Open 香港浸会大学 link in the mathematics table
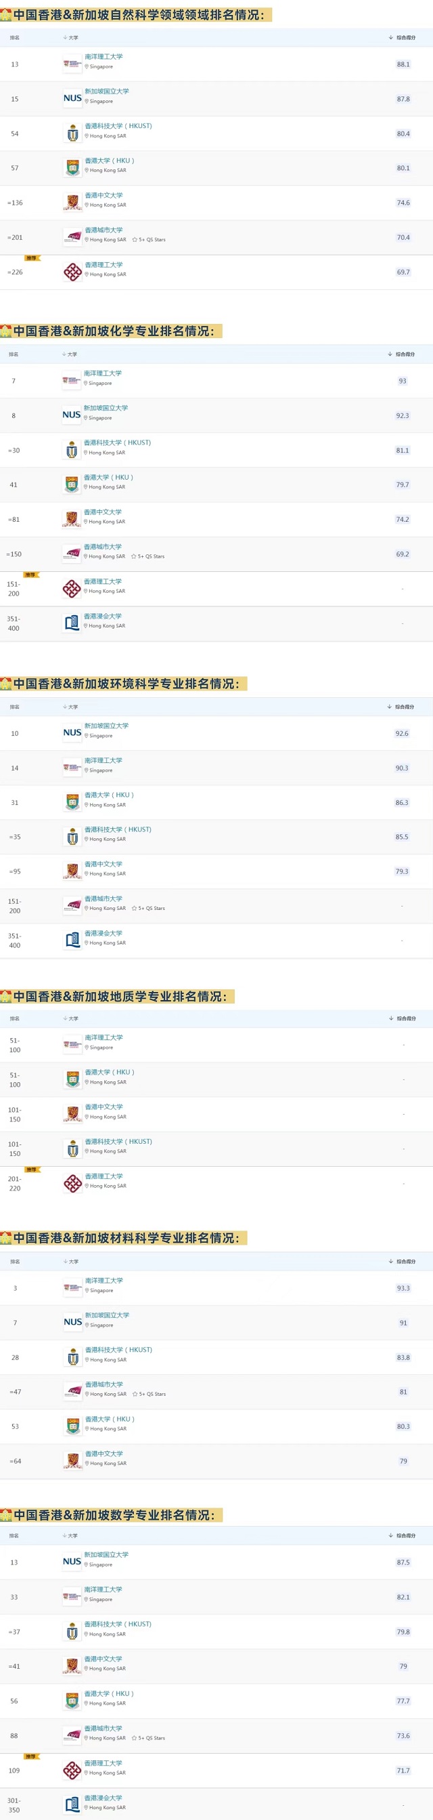433x1820 pixels. (x=104, y=1798)
